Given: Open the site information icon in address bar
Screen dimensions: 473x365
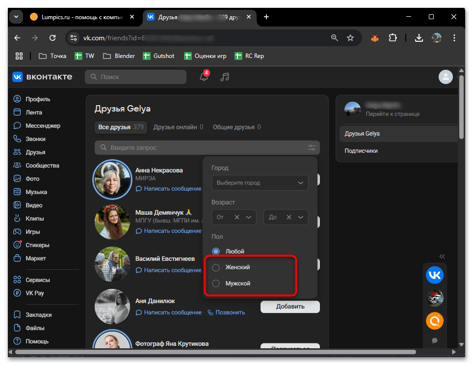Looking at the screenshot, I should pos(73,38).
